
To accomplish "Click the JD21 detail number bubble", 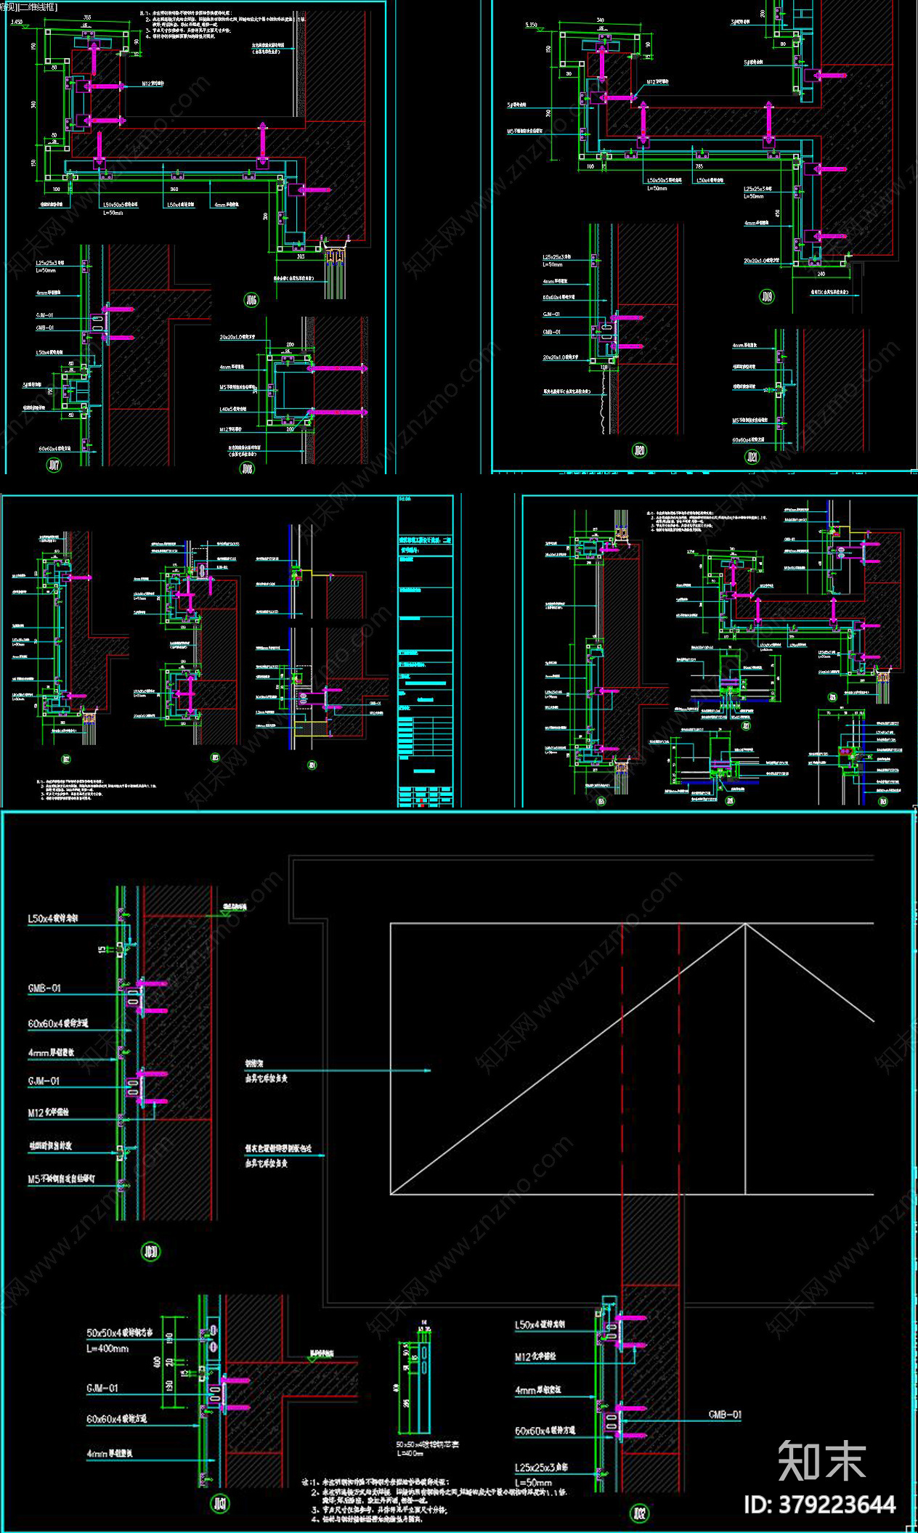I will click(752, 457).
